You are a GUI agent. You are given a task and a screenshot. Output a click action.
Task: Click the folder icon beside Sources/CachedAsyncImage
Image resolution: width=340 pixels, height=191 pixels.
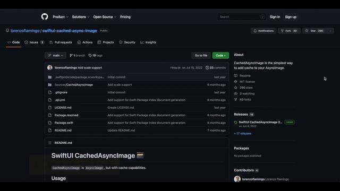pos(50,85)
